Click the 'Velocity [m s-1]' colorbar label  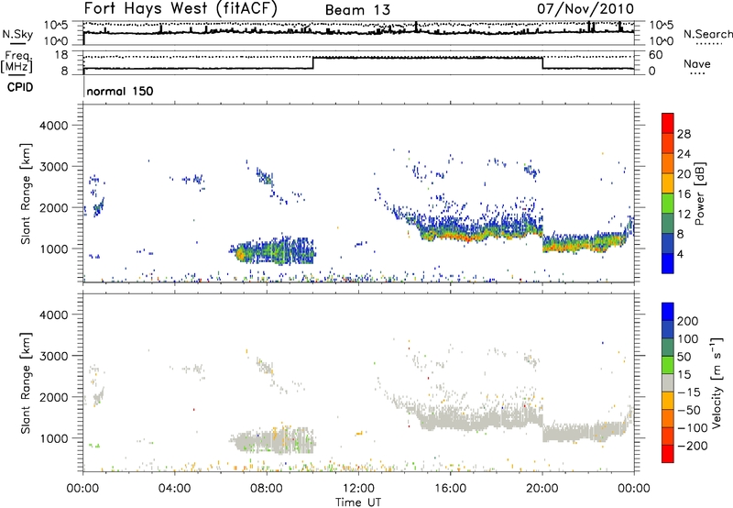(x=717, y=382)
